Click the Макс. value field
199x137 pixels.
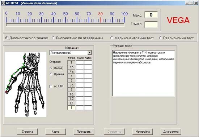151,15
